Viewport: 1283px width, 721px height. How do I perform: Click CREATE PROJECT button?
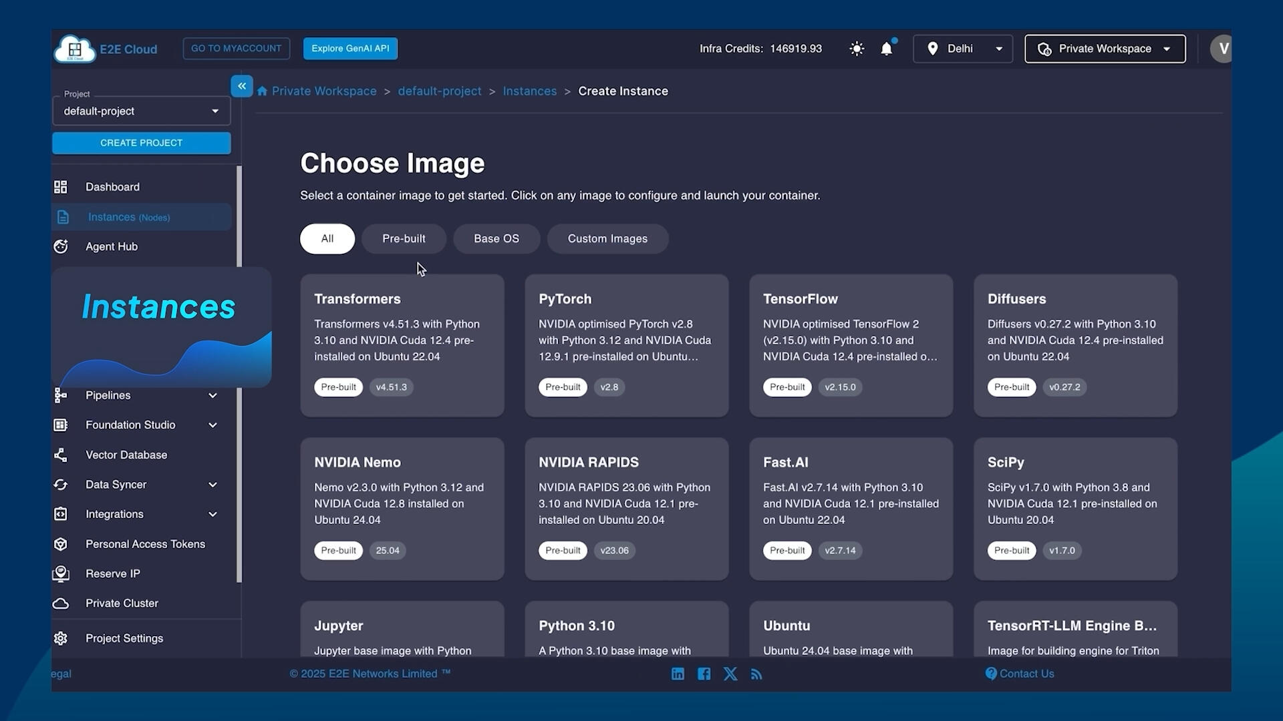141,143
